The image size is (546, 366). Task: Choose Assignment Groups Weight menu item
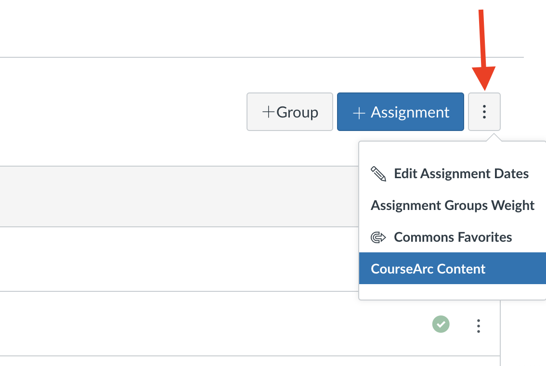pyautogui.click(x=452, y=206)
